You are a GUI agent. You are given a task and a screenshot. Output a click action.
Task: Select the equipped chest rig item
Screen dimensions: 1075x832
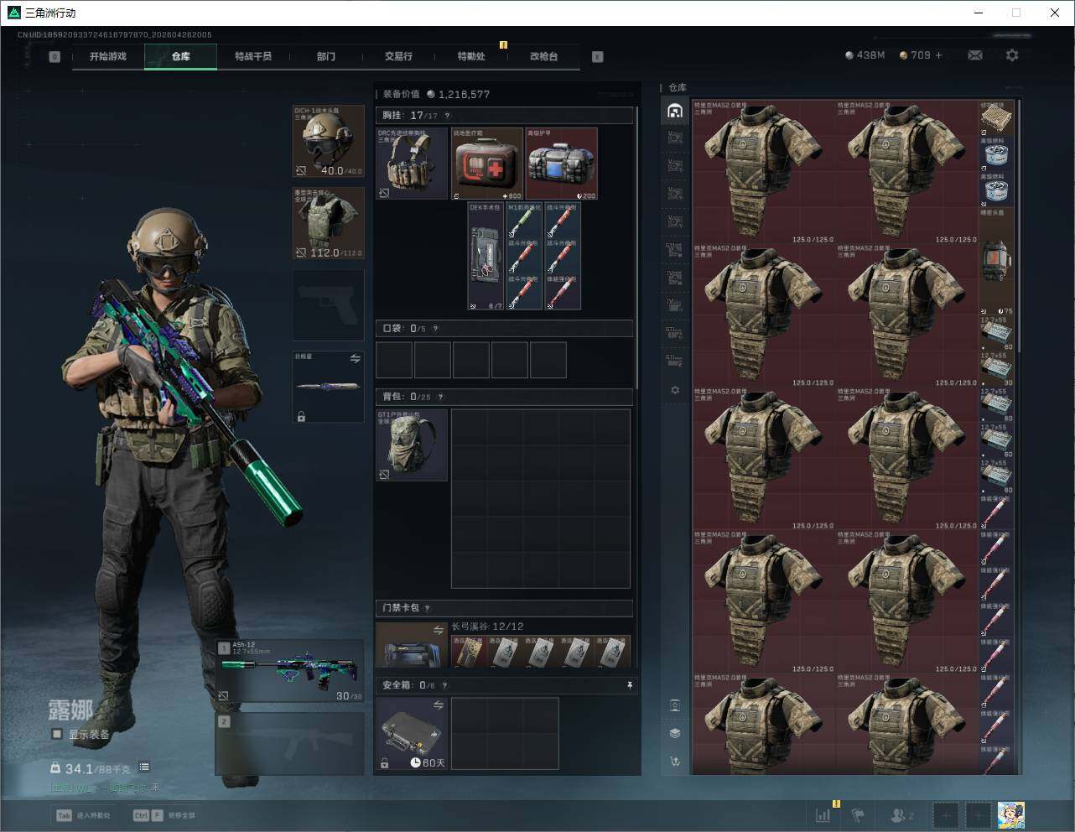(x=412, y=164)
